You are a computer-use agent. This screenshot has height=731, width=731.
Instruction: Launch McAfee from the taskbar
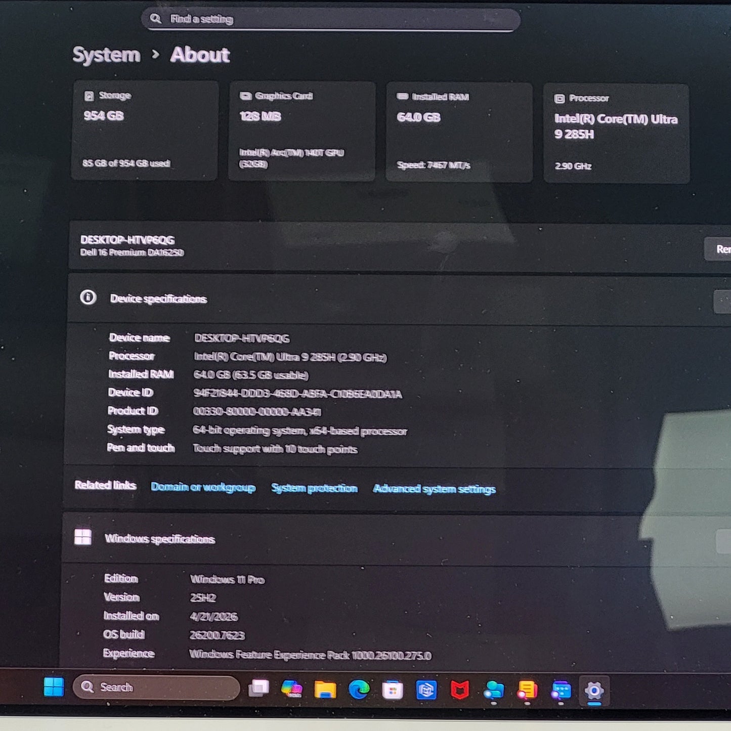pos(460,691)
